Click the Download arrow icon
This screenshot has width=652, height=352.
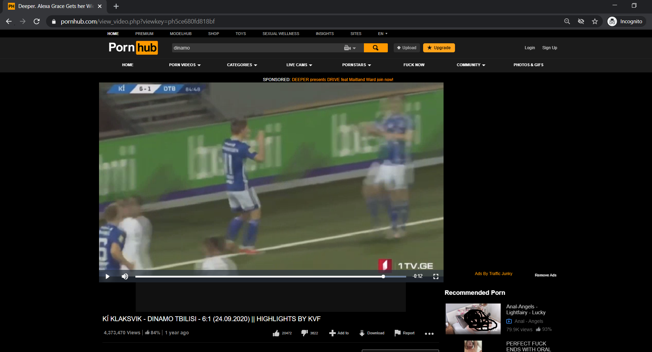click(x=362, y=333)
